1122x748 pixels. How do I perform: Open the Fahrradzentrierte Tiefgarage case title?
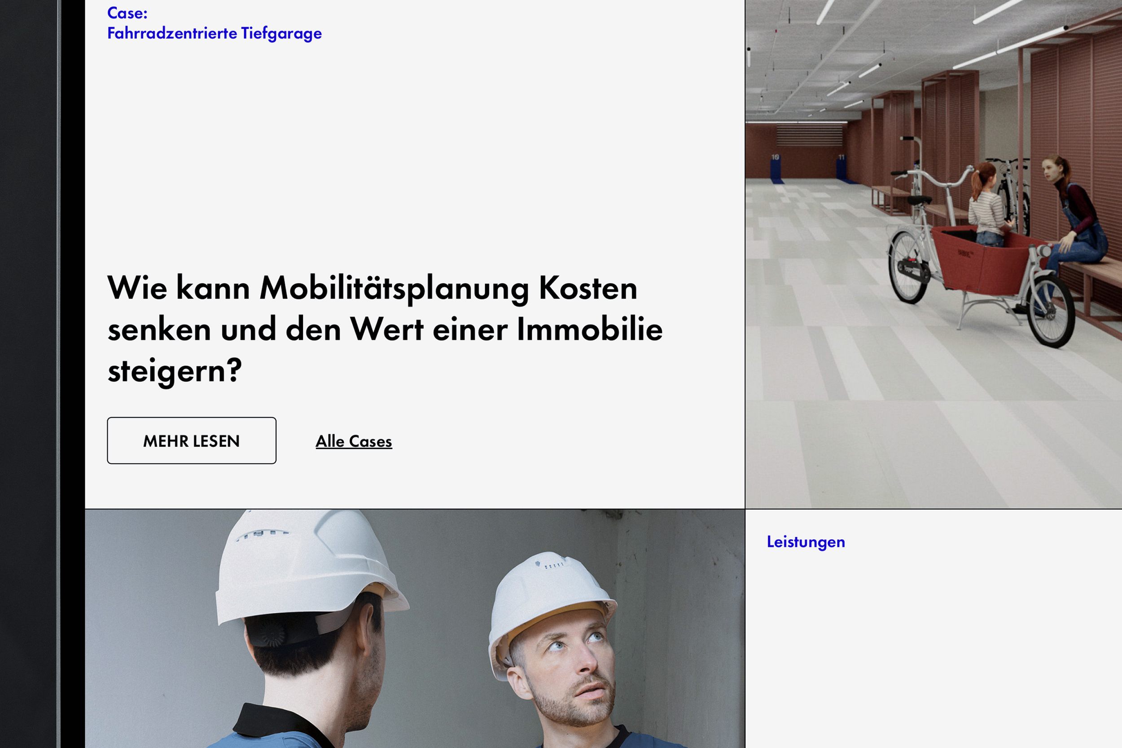point(215,33)
